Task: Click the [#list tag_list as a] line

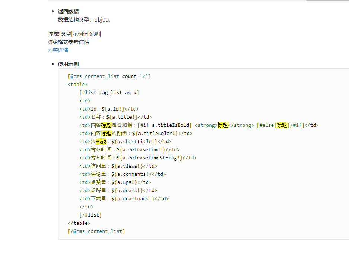Action: click(109, 93)
